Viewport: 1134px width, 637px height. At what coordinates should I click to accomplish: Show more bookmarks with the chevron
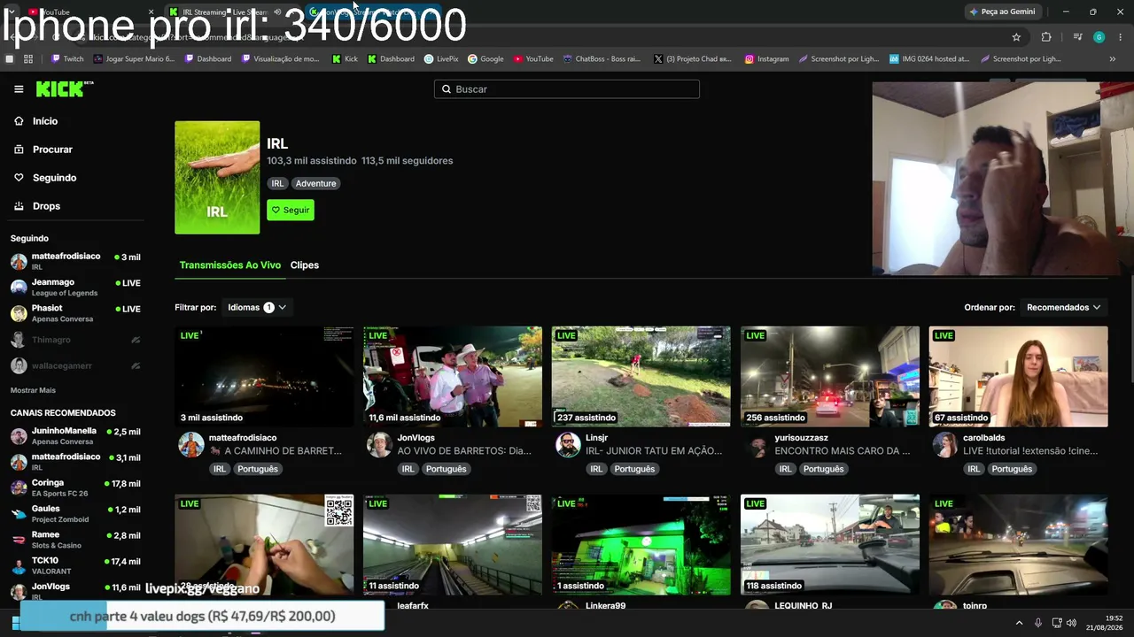click(1113, 59)
